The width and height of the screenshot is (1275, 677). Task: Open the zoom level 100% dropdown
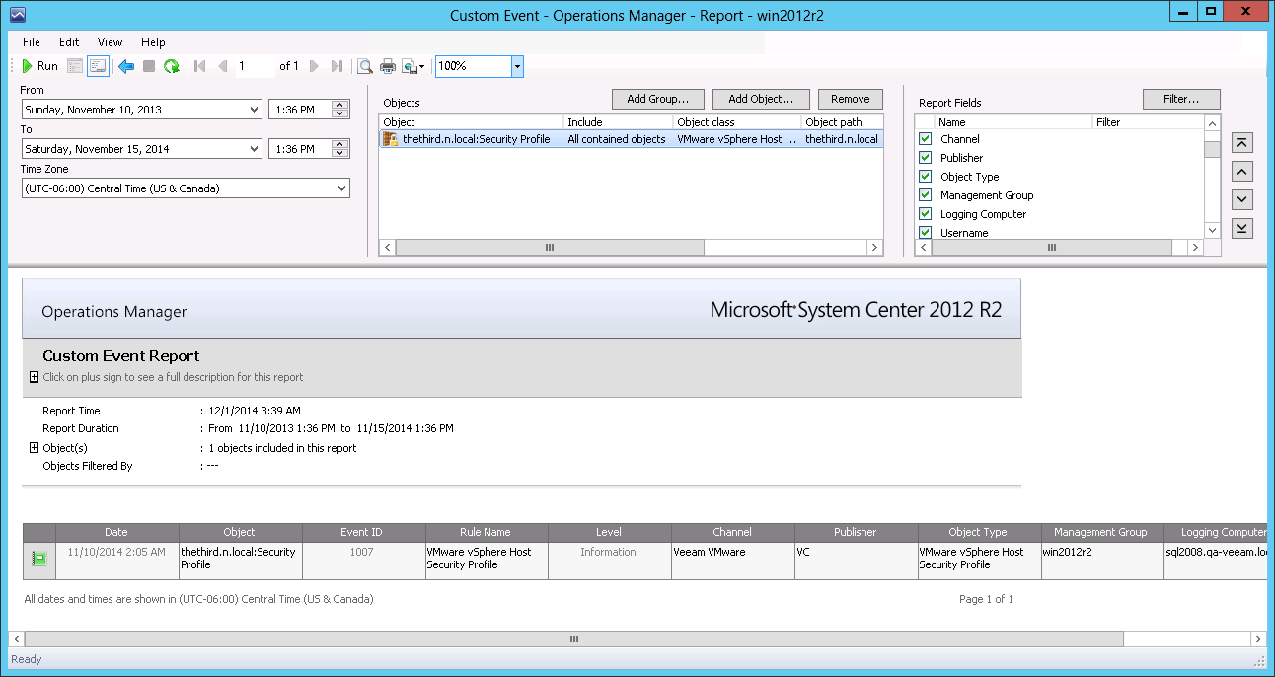pos(517,66)
